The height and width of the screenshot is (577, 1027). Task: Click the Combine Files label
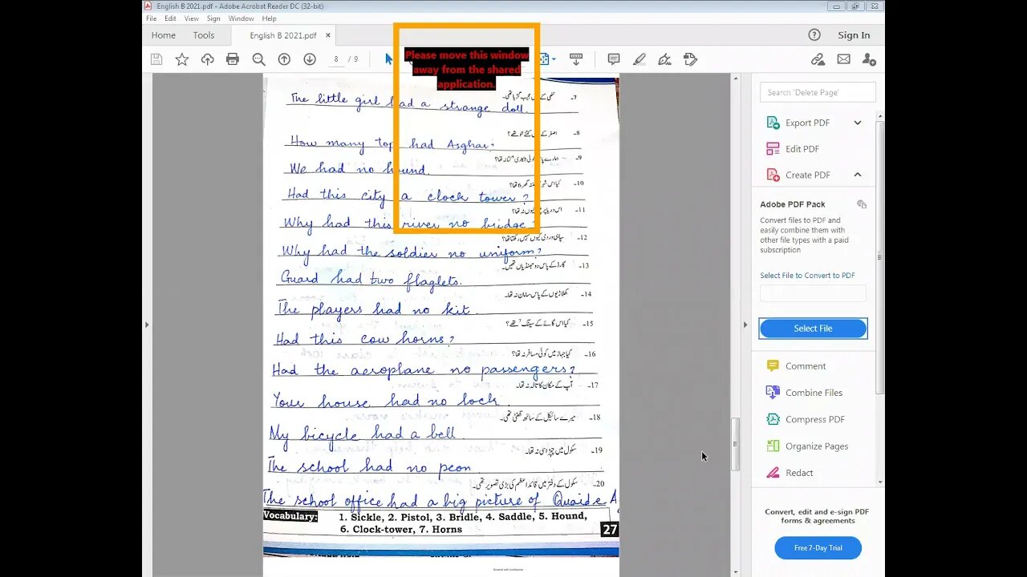tap(814, 393)
